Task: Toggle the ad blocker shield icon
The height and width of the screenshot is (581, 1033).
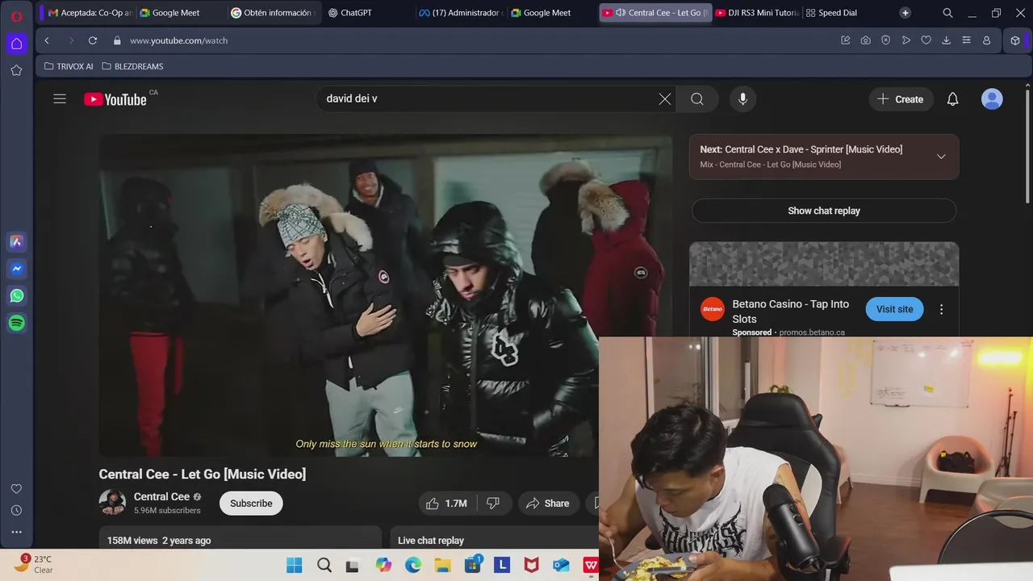Action: pos(885,40)
